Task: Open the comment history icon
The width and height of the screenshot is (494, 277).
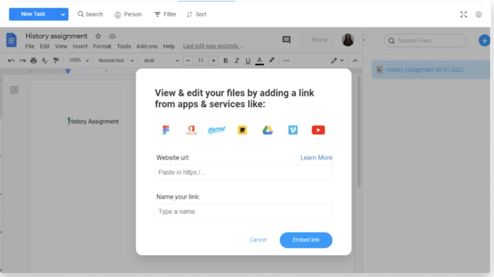Action: (286, 40)
